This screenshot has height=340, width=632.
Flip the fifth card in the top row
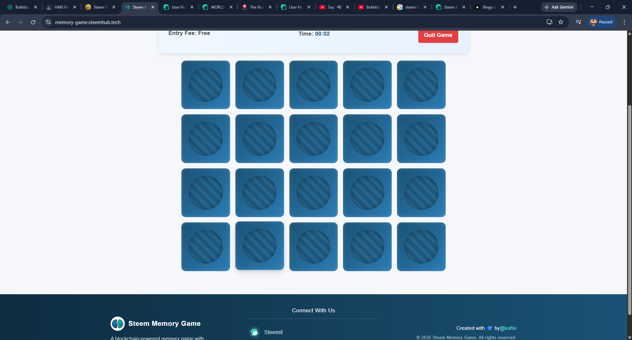pos(421,85)
